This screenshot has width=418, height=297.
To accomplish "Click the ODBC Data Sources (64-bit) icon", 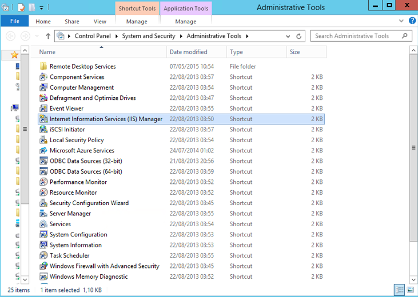I will click(x=43, y=171).
